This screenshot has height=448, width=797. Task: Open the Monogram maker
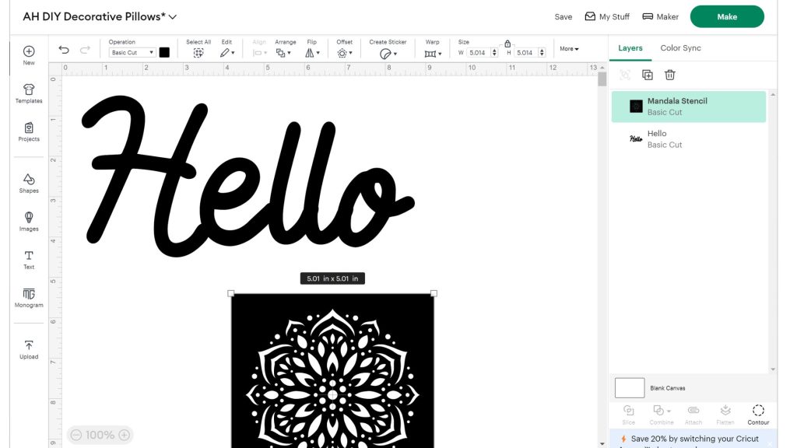click(x=29, y=297)
